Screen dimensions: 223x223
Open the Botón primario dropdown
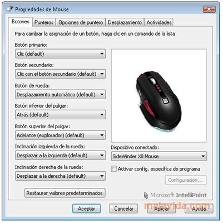tap(61, 54)
